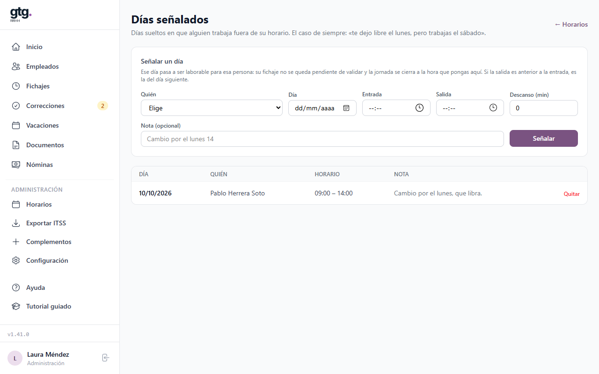Viewport: 599px width, 374px height.
Task: Follow the ← Horarios back link
Action: tap(571, 24)
